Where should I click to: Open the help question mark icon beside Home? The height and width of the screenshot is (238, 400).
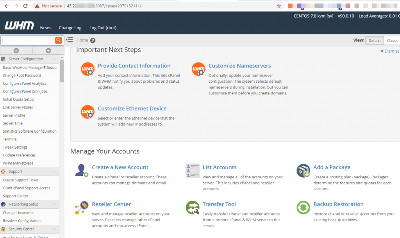93,40
